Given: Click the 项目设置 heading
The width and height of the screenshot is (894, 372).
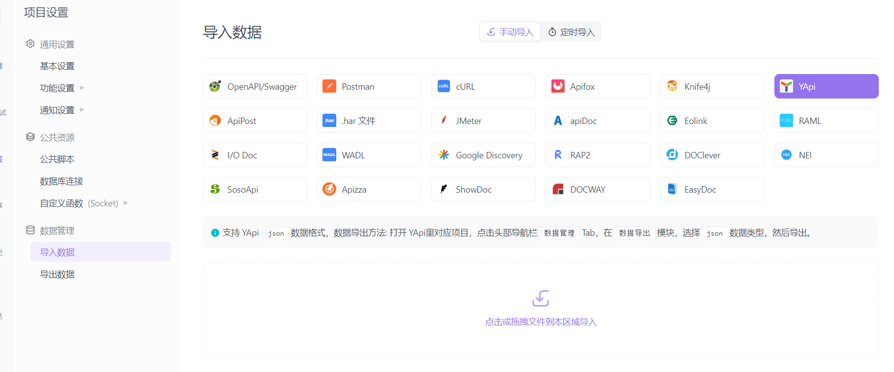Looking at the screenshot, I should tap(46, 12).
